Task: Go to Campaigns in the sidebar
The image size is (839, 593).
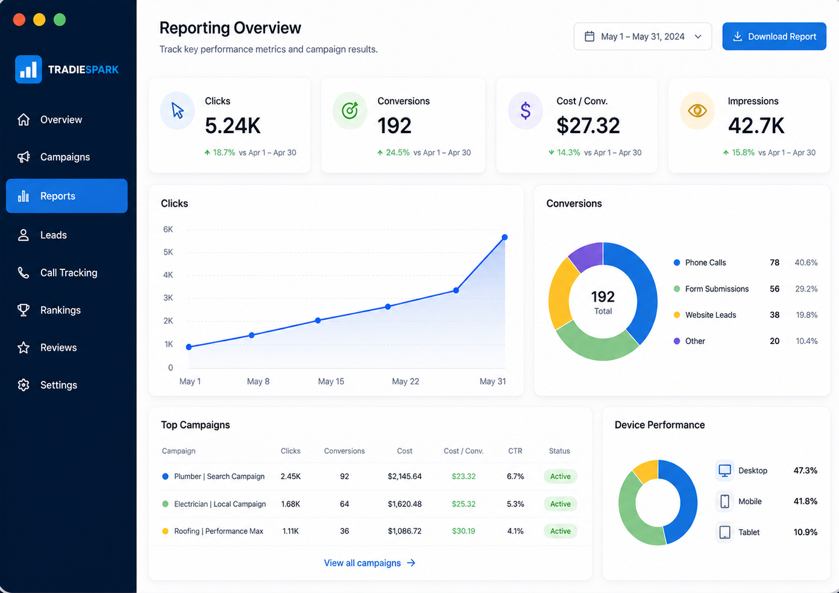Action: (67, 157)
